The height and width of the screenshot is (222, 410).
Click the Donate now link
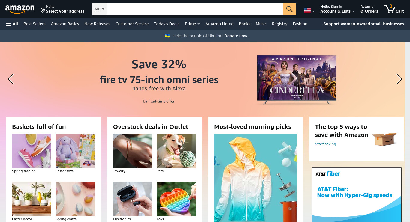click(236, 36)
